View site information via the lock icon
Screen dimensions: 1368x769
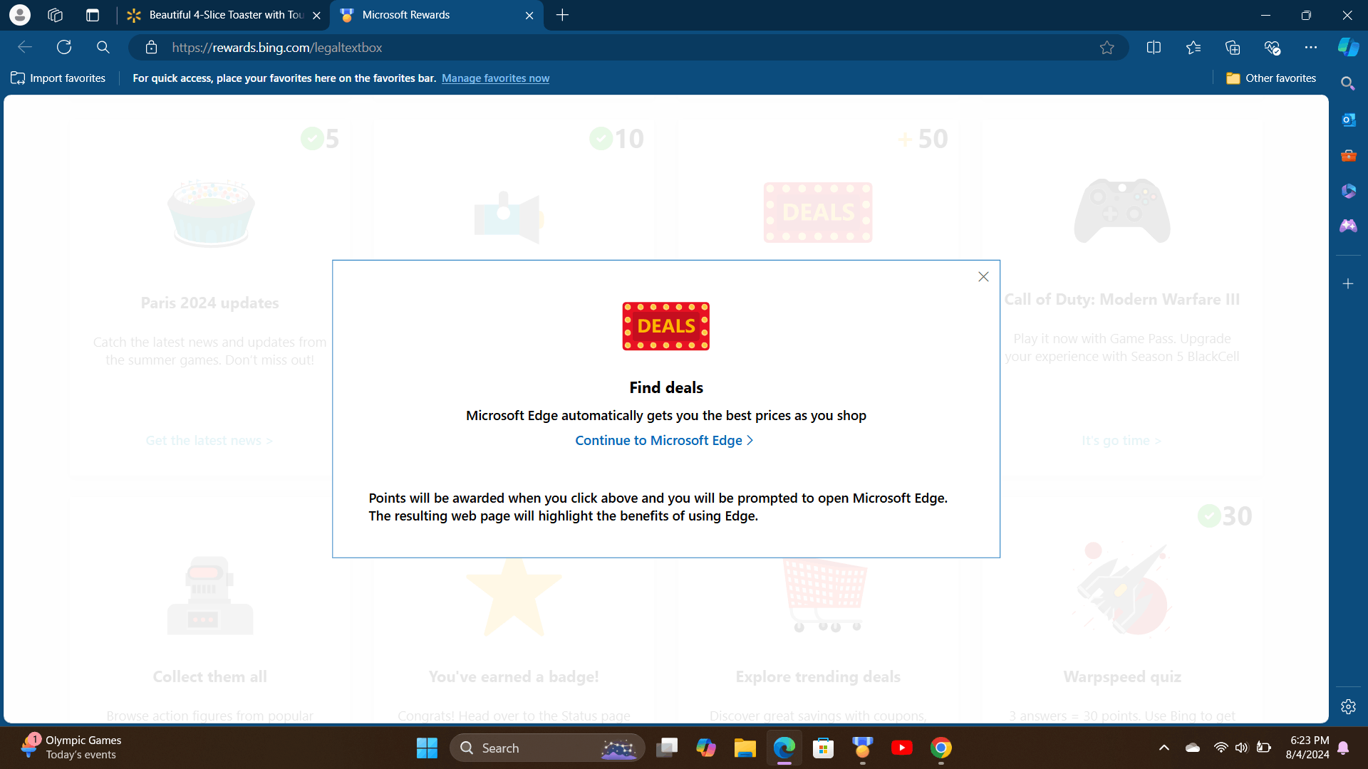click(x=151, y=47)
